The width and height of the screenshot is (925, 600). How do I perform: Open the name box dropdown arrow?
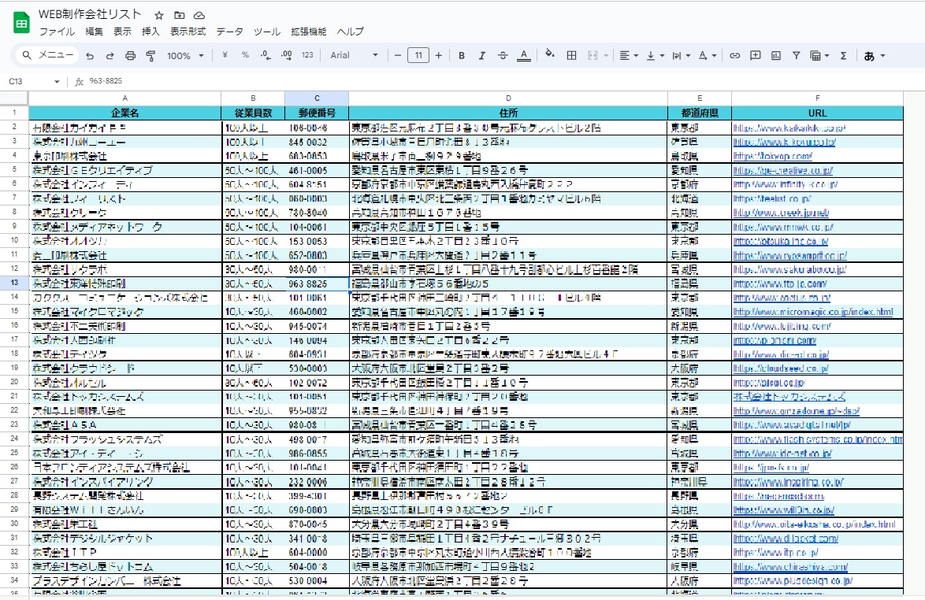point(57,81)
